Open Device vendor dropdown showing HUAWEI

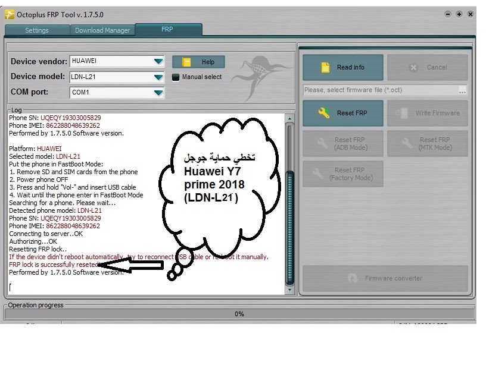(117, 61)
